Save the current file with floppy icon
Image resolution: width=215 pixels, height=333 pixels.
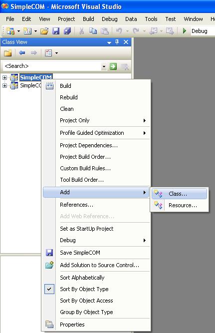point(56,31)
